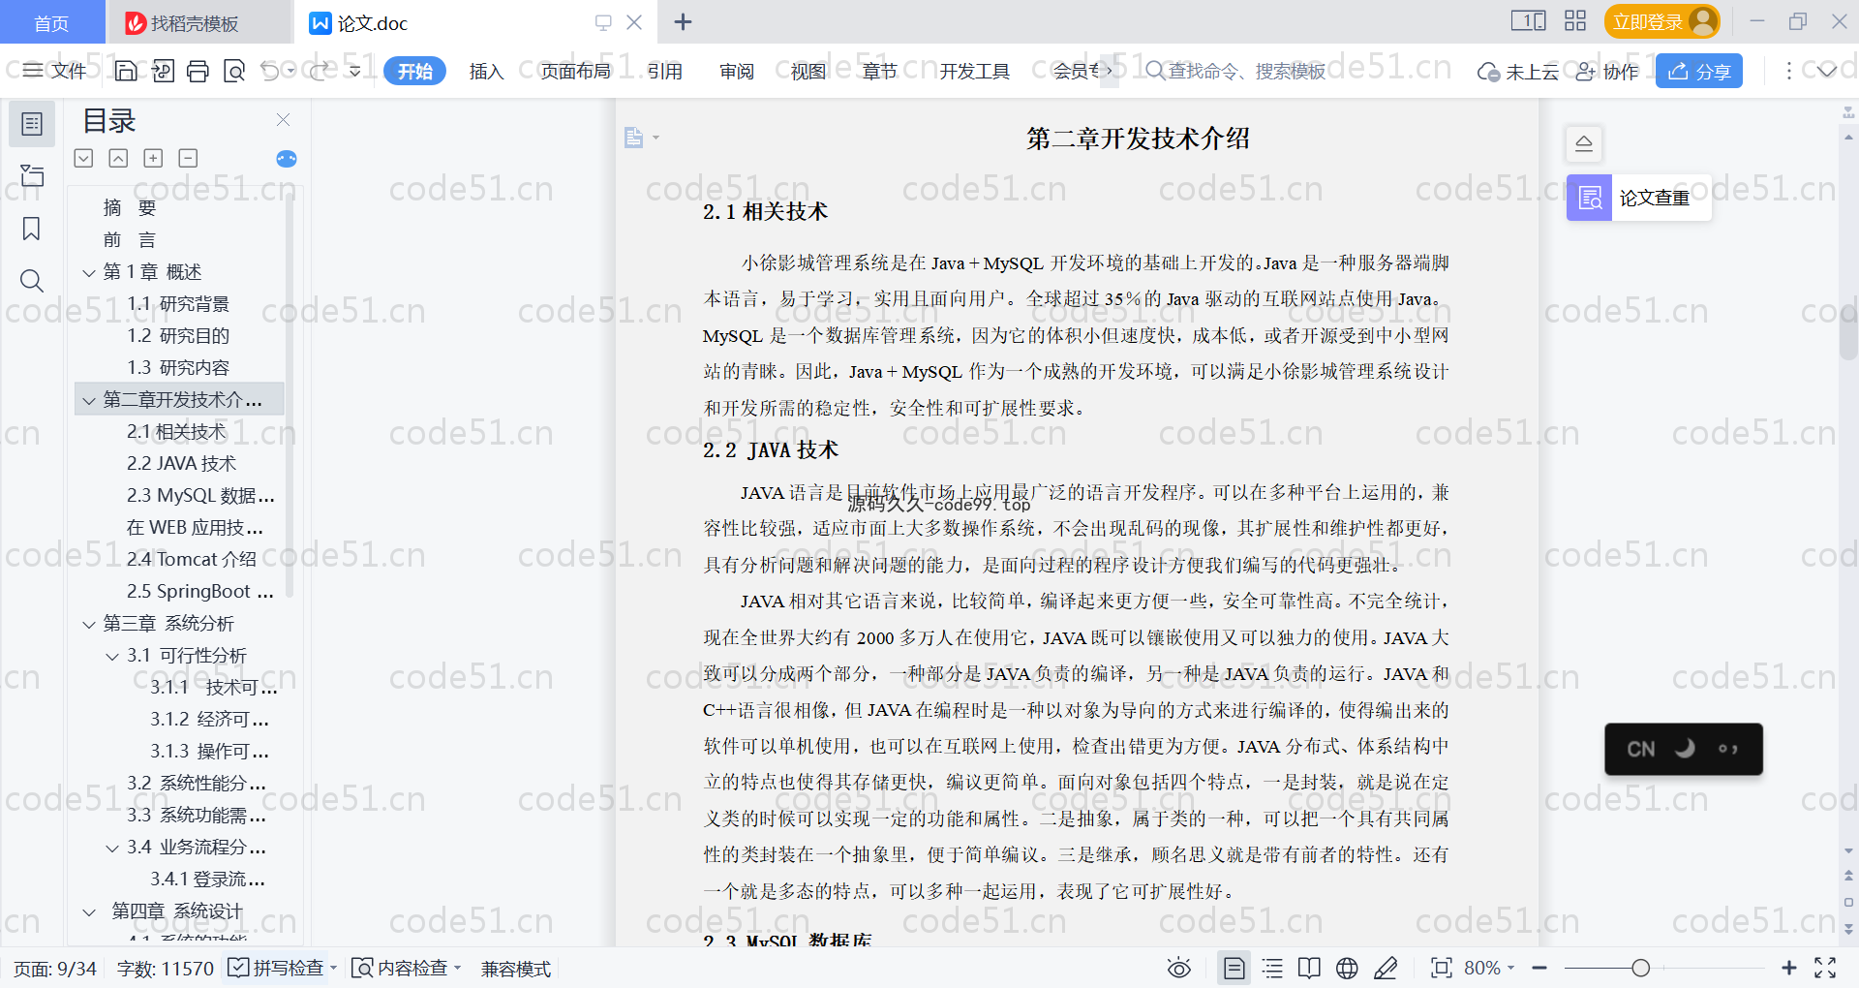The width and height of the screenshot is (1859, 988).
Task: Select the 审阅 ribbon tab
Action: pos(737,71)
